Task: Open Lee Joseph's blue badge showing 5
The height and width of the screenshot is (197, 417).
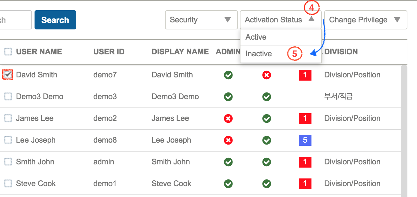Action: tap(305, 140)
